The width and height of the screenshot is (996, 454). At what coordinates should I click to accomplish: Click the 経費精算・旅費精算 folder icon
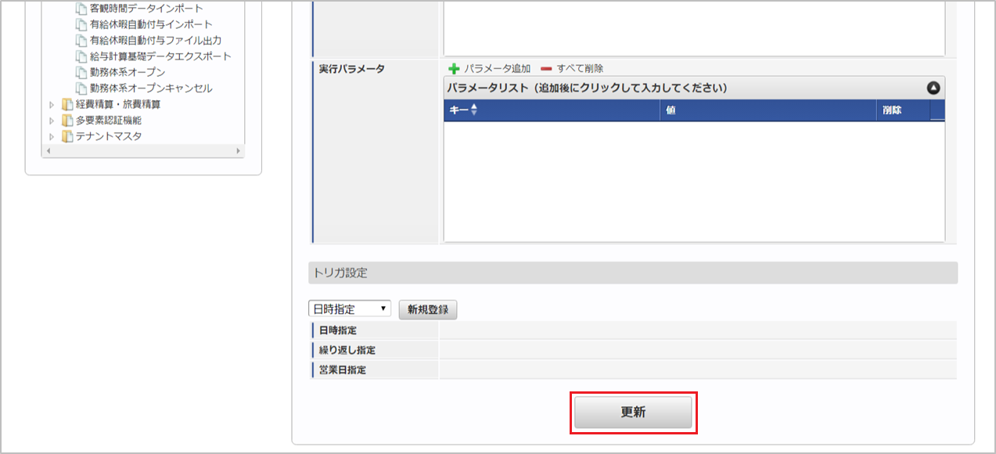pyautogui.click(x=67, y=104)
